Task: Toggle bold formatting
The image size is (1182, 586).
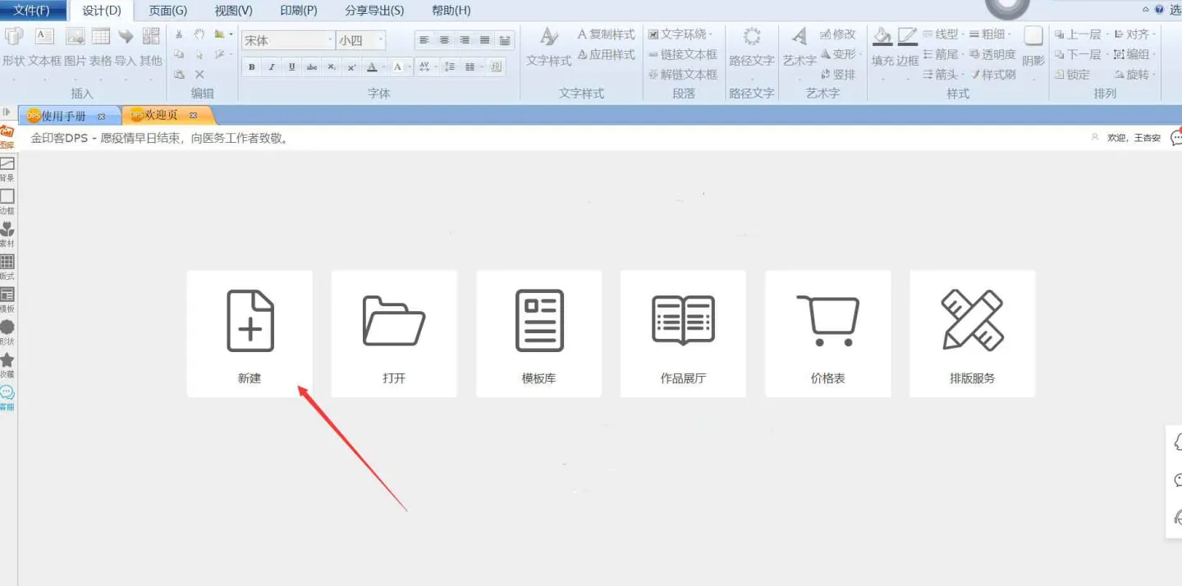Action: 252,66
